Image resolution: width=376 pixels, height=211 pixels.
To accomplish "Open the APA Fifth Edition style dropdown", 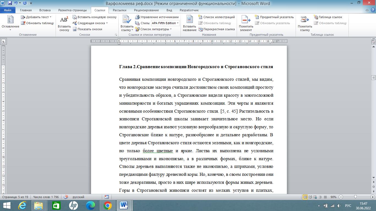I will (178, 23).
